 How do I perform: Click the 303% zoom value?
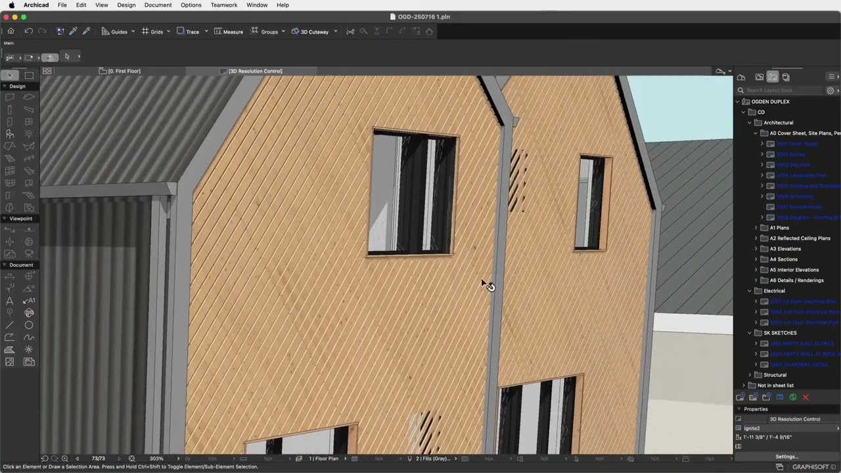156,459
